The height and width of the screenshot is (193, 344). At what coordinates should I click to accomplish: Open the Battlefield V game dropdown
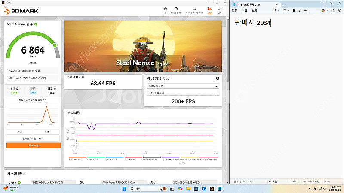(x=183, y=86)
